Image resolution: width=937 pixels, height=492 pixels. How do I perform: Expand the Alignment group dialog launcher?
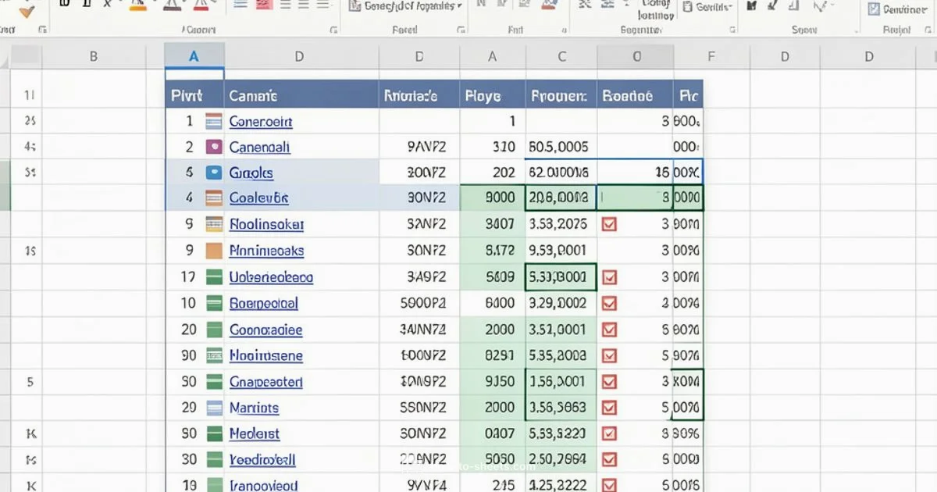(461, 29)
